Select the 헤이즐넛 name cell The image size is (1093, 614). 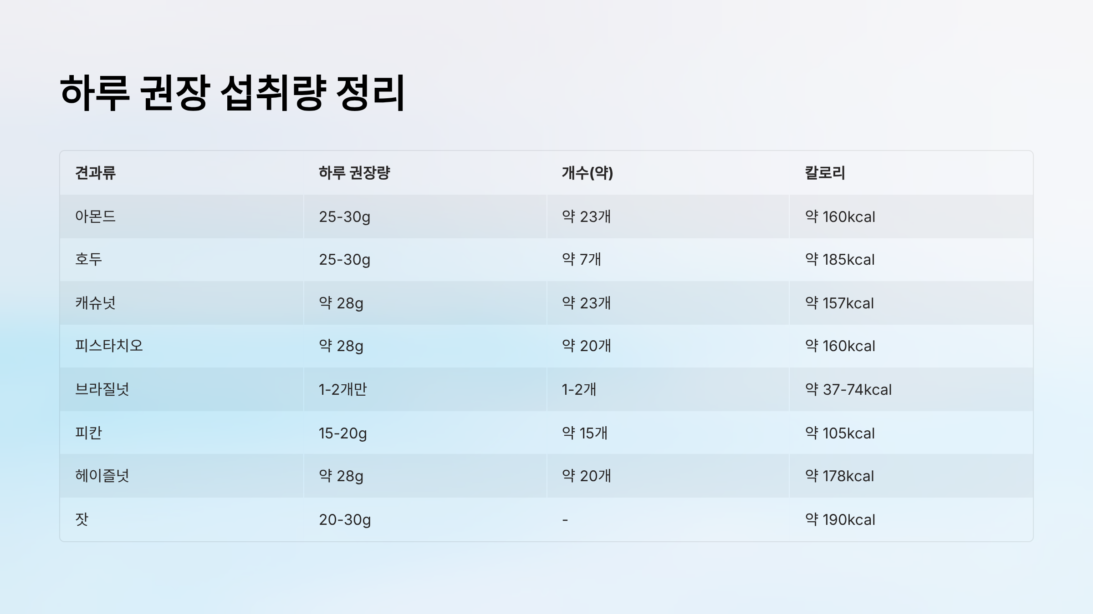click(x=102, y=476)
